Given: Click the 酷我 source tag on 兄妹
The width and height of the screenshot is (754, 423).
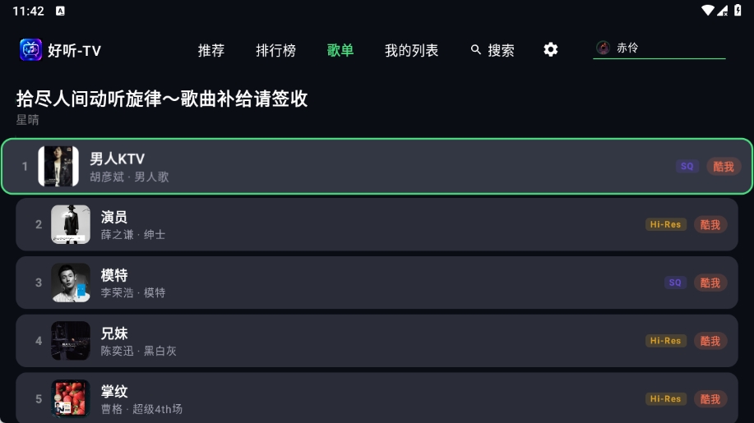Looking at the screenshot, I should pyautogui.click(x=710, y=341).
